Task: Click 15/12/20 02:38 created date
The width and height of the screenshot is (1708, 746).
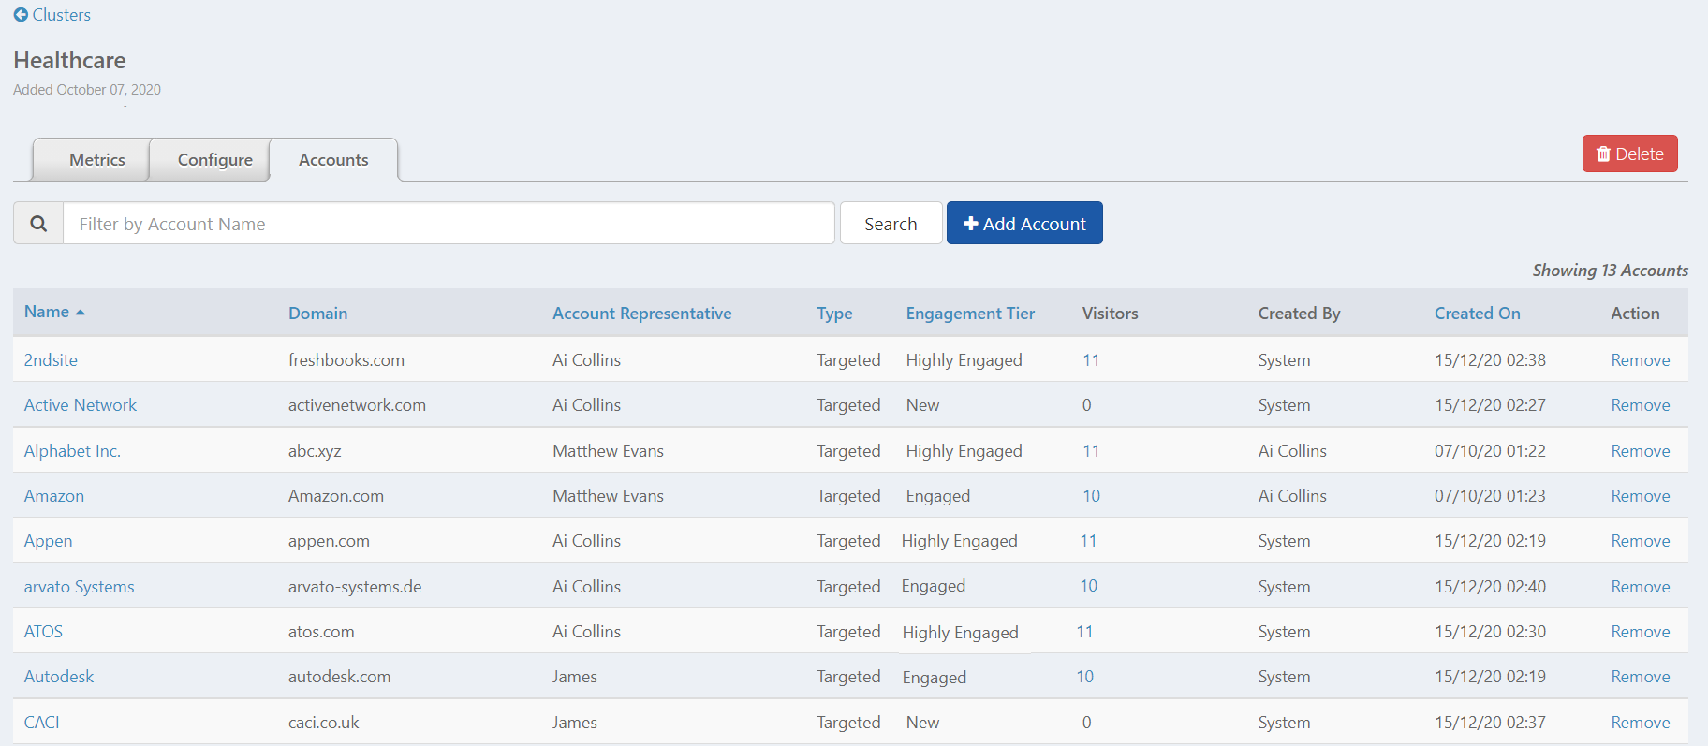Action: [1490, 360]
